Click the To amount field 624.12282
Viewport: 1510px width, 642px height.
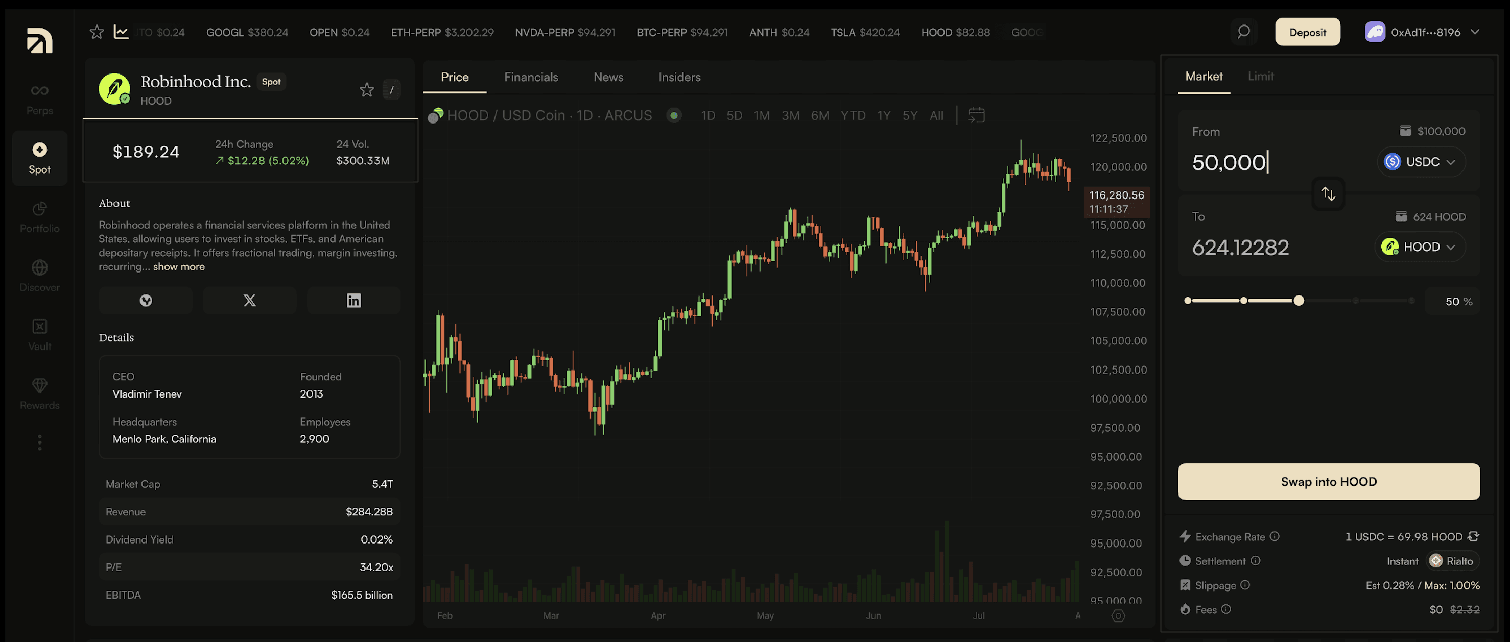1240,247
